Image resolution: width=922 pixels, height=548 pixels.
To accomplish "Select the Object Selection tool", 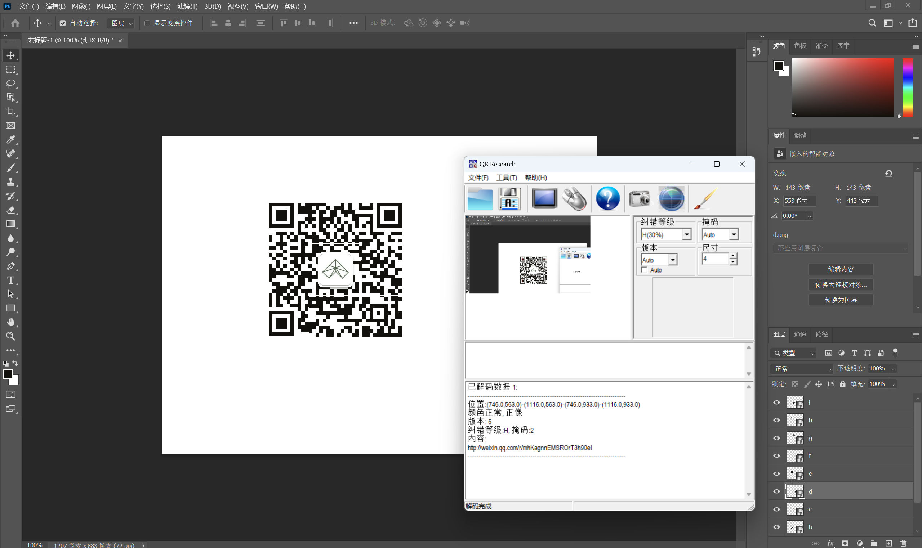I will 11,98.
